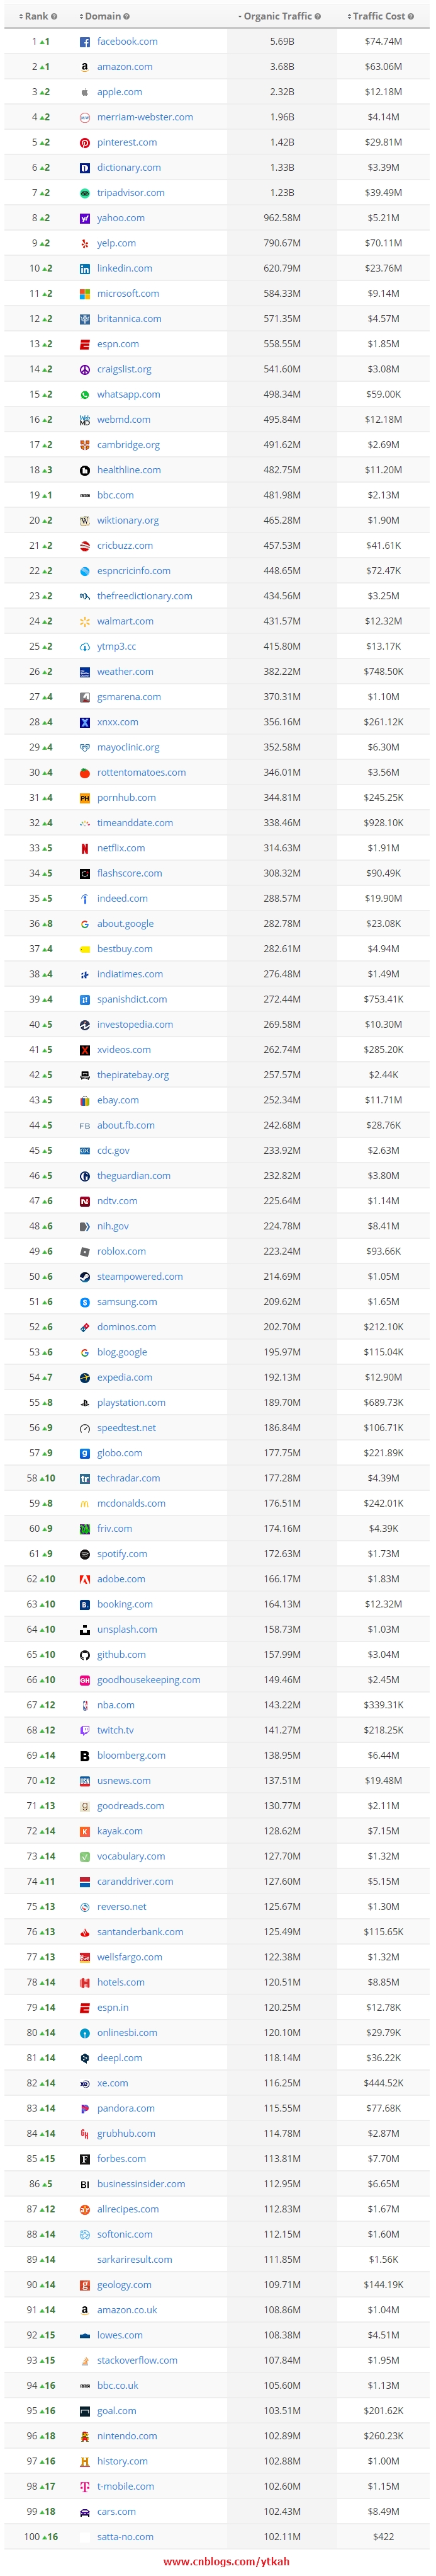Click the spotify.com favicon

pyautogui.click(x=85, y=1554)
